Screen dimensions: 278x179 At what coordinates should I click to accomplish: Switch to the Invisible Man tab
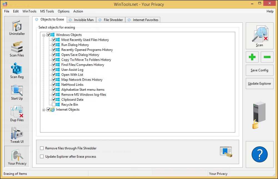pyautogui.click(x=82, y=20)
